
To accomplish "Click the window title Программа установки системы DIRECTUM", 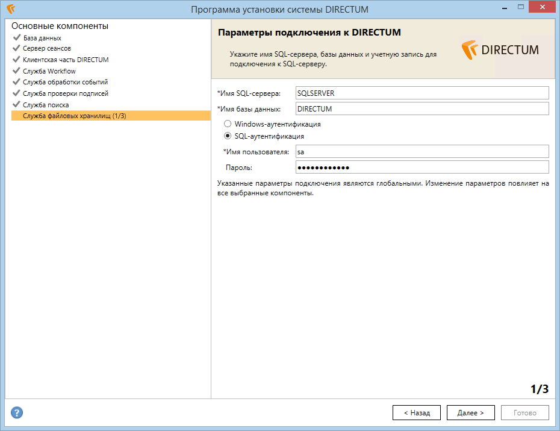I will 279,9.
